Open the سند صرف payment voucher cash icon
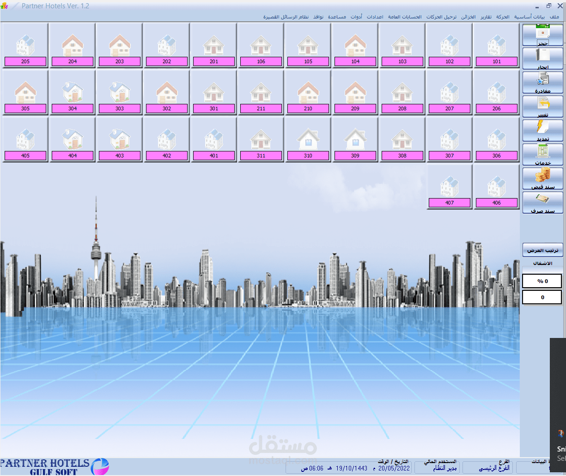 pos(542,203)
